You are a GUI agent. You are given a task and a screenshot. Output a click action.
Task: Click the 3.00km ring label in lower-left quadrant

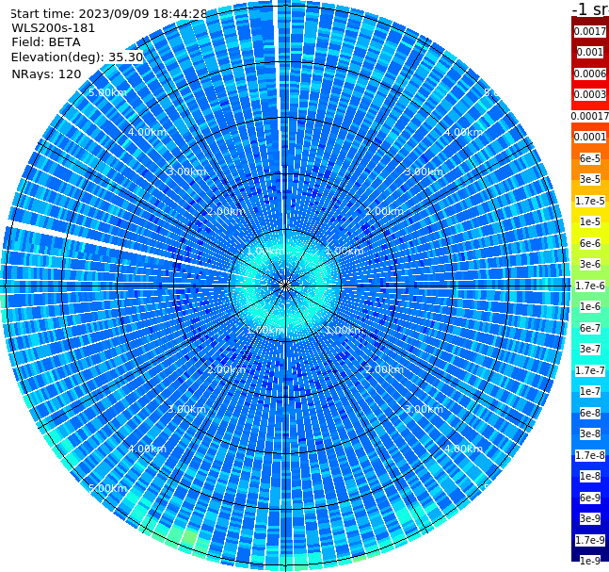click(x=186, y=409)
